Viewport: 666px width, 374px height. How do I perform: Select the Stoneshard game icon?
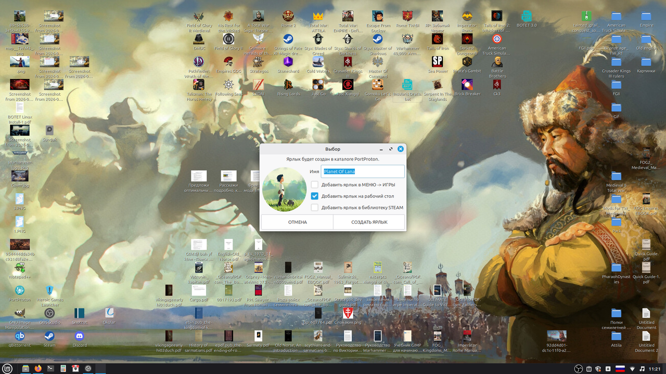click(288, 62)
